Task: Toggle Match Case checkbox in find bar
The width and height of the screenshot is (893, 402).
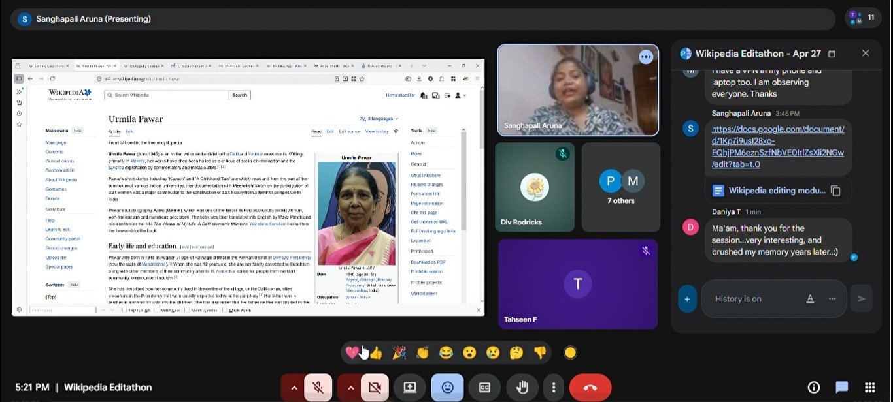Action: [x=169, y=310]
